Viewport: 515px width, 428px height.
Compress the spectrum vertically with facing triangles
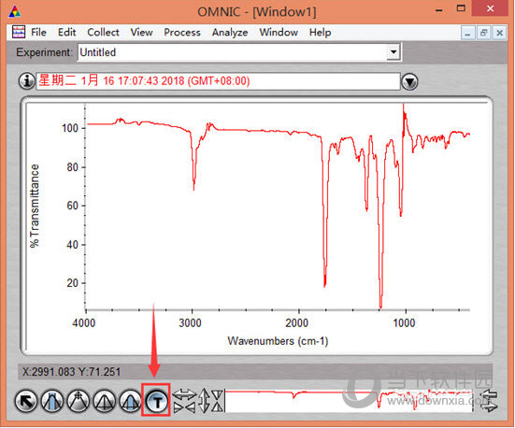(217, 400)
